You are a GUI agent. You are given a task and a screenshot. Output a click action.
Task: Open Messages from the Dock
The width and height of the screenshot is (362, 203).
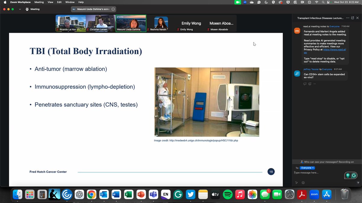[x=265, y=195]
